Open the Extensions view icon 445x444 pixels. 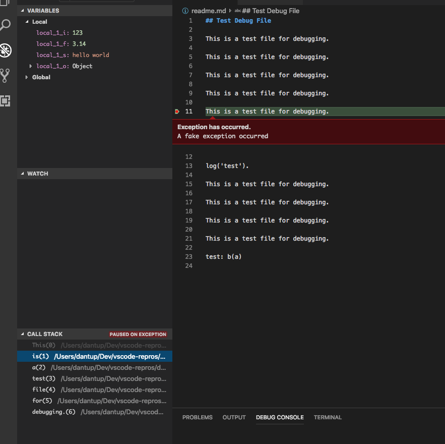pos(5,101)
